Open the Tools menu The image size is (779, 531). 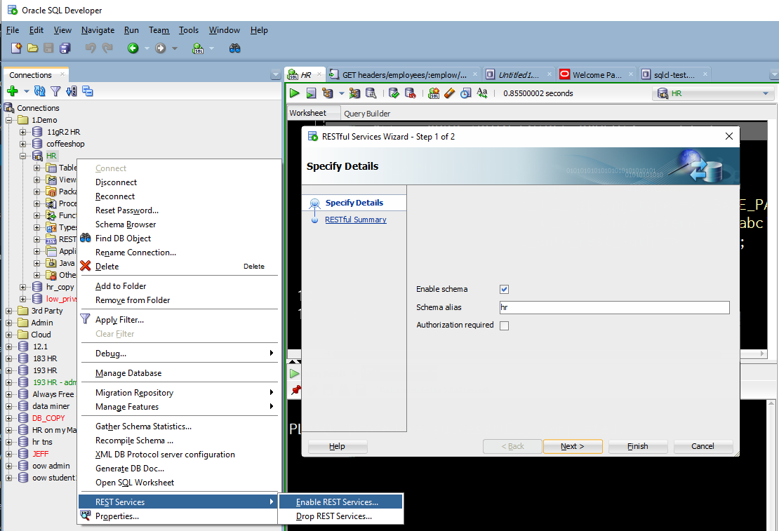pos(189,30)
